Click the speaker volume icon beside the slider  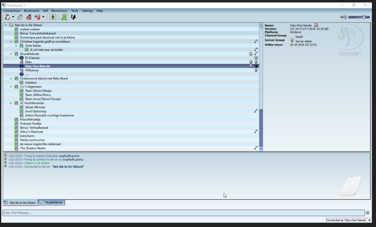tap(343, 17)
